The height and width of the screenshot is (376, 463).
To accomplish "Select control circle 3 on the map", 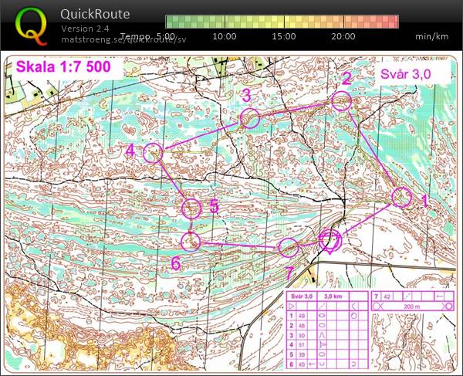I will (x=250, y=118).
